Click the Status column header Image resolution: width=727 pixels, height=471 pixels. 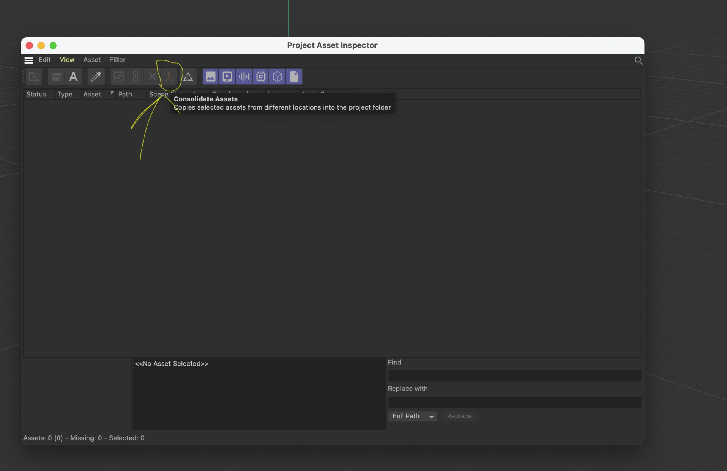36,95
